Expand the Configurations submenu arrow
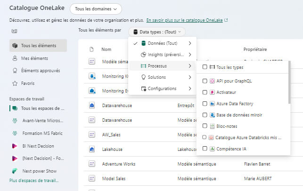The image size is (303, 191). (190, 89)
